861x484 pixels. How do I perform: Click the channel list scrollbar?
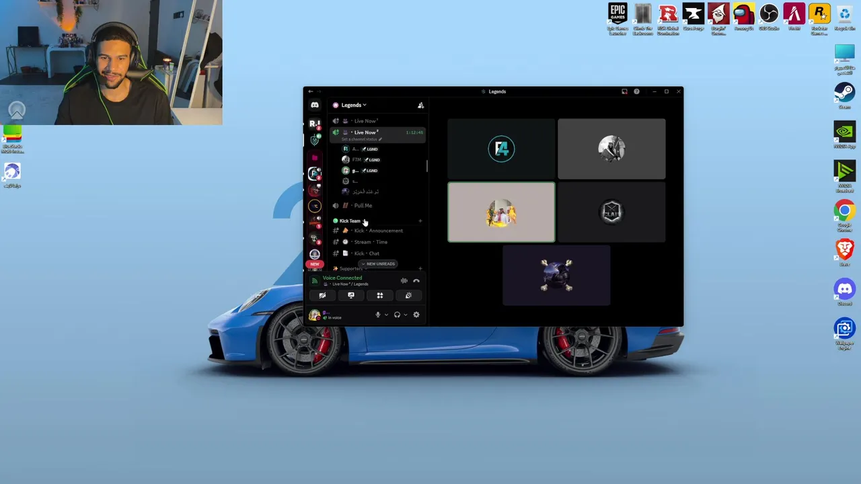pos(426,165)
